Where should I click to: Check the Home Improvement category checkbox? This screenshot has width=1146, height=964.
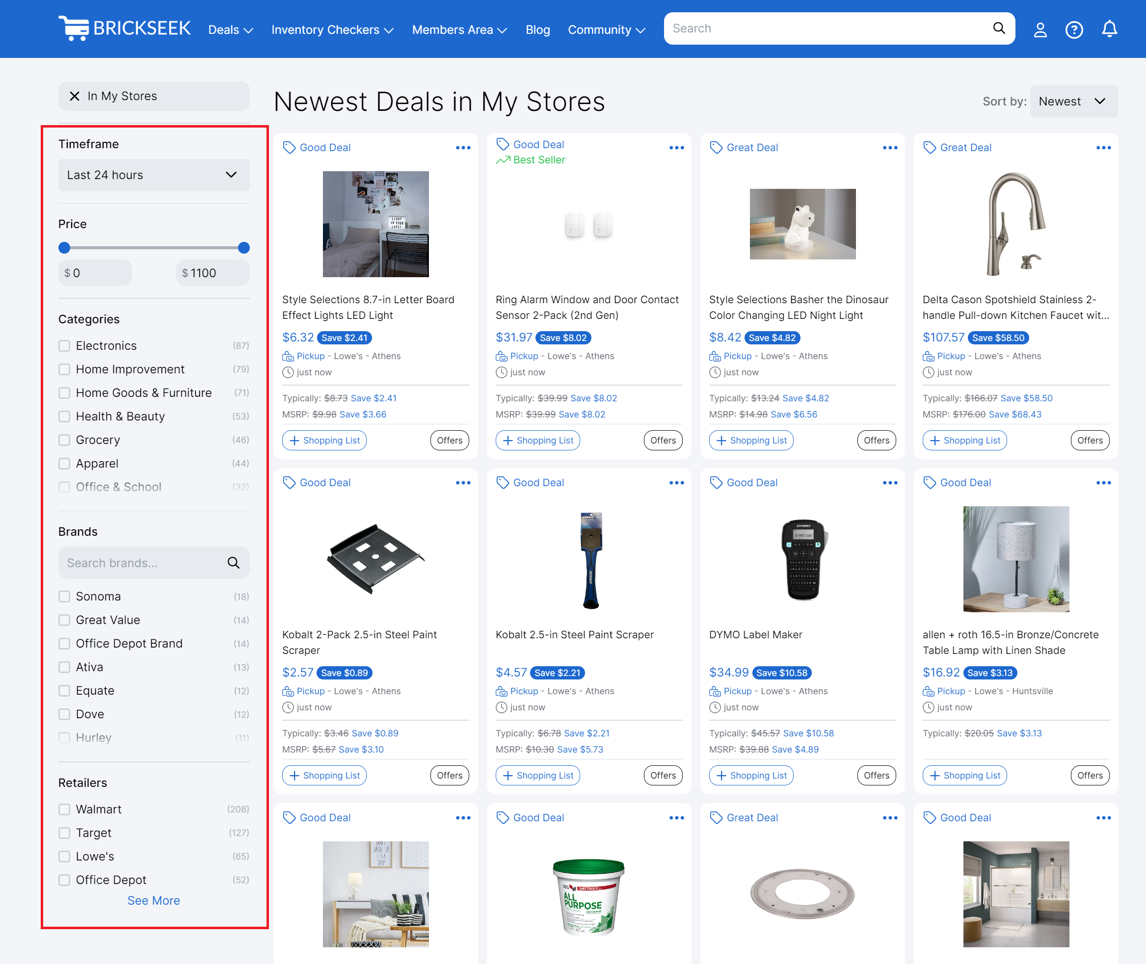64,369
